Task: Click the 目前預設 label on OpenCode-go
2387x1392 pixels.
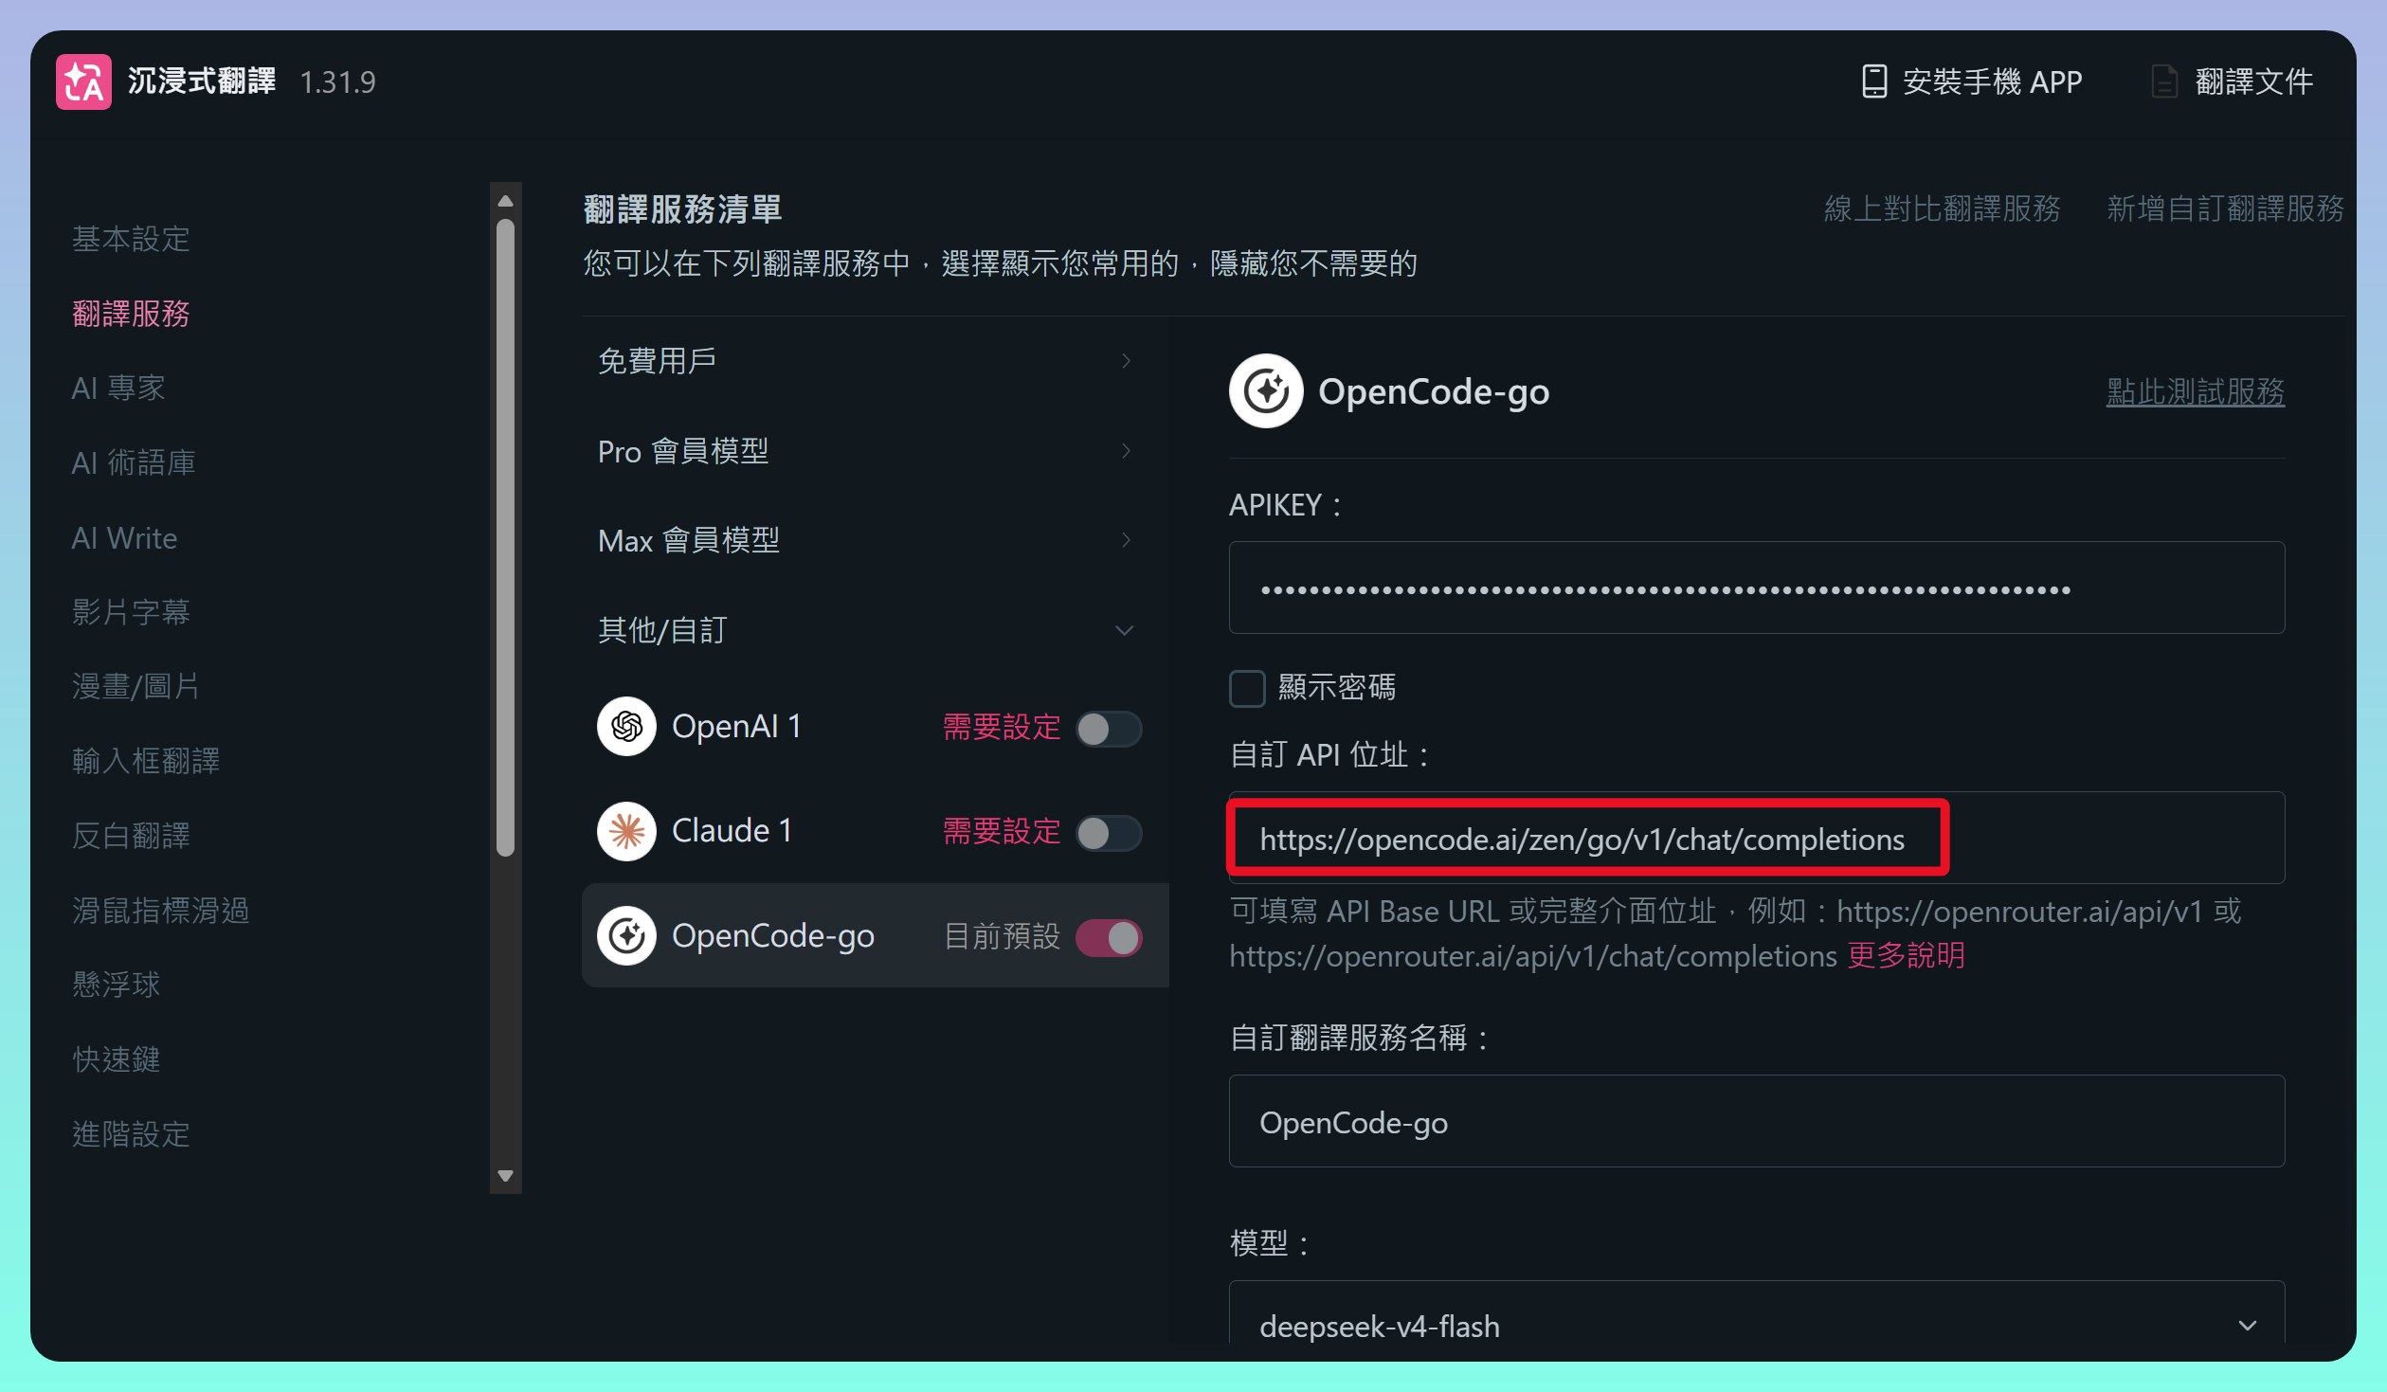Action: [1002, 936]
